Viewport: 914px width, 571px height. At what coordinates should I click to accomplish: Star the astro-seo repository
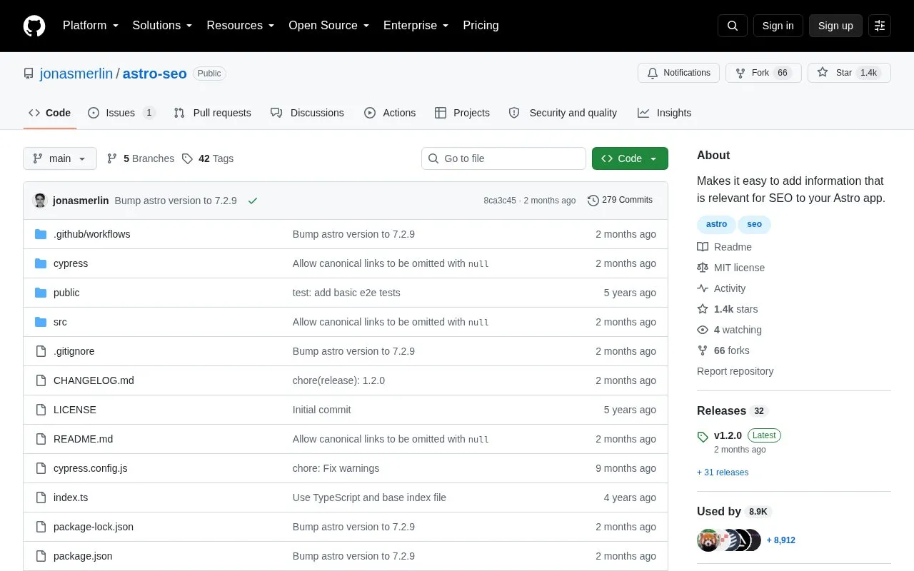(x=849, y=73)
